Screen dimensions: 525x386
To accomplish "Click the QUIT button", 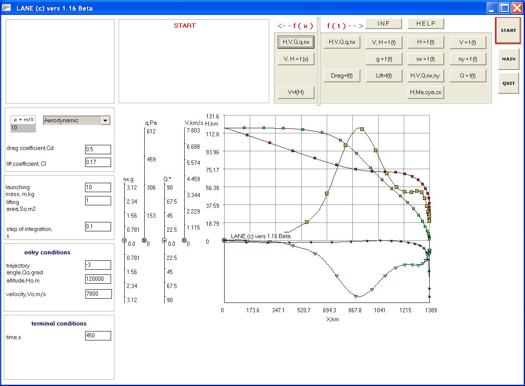I will click(x=508, y=84).
